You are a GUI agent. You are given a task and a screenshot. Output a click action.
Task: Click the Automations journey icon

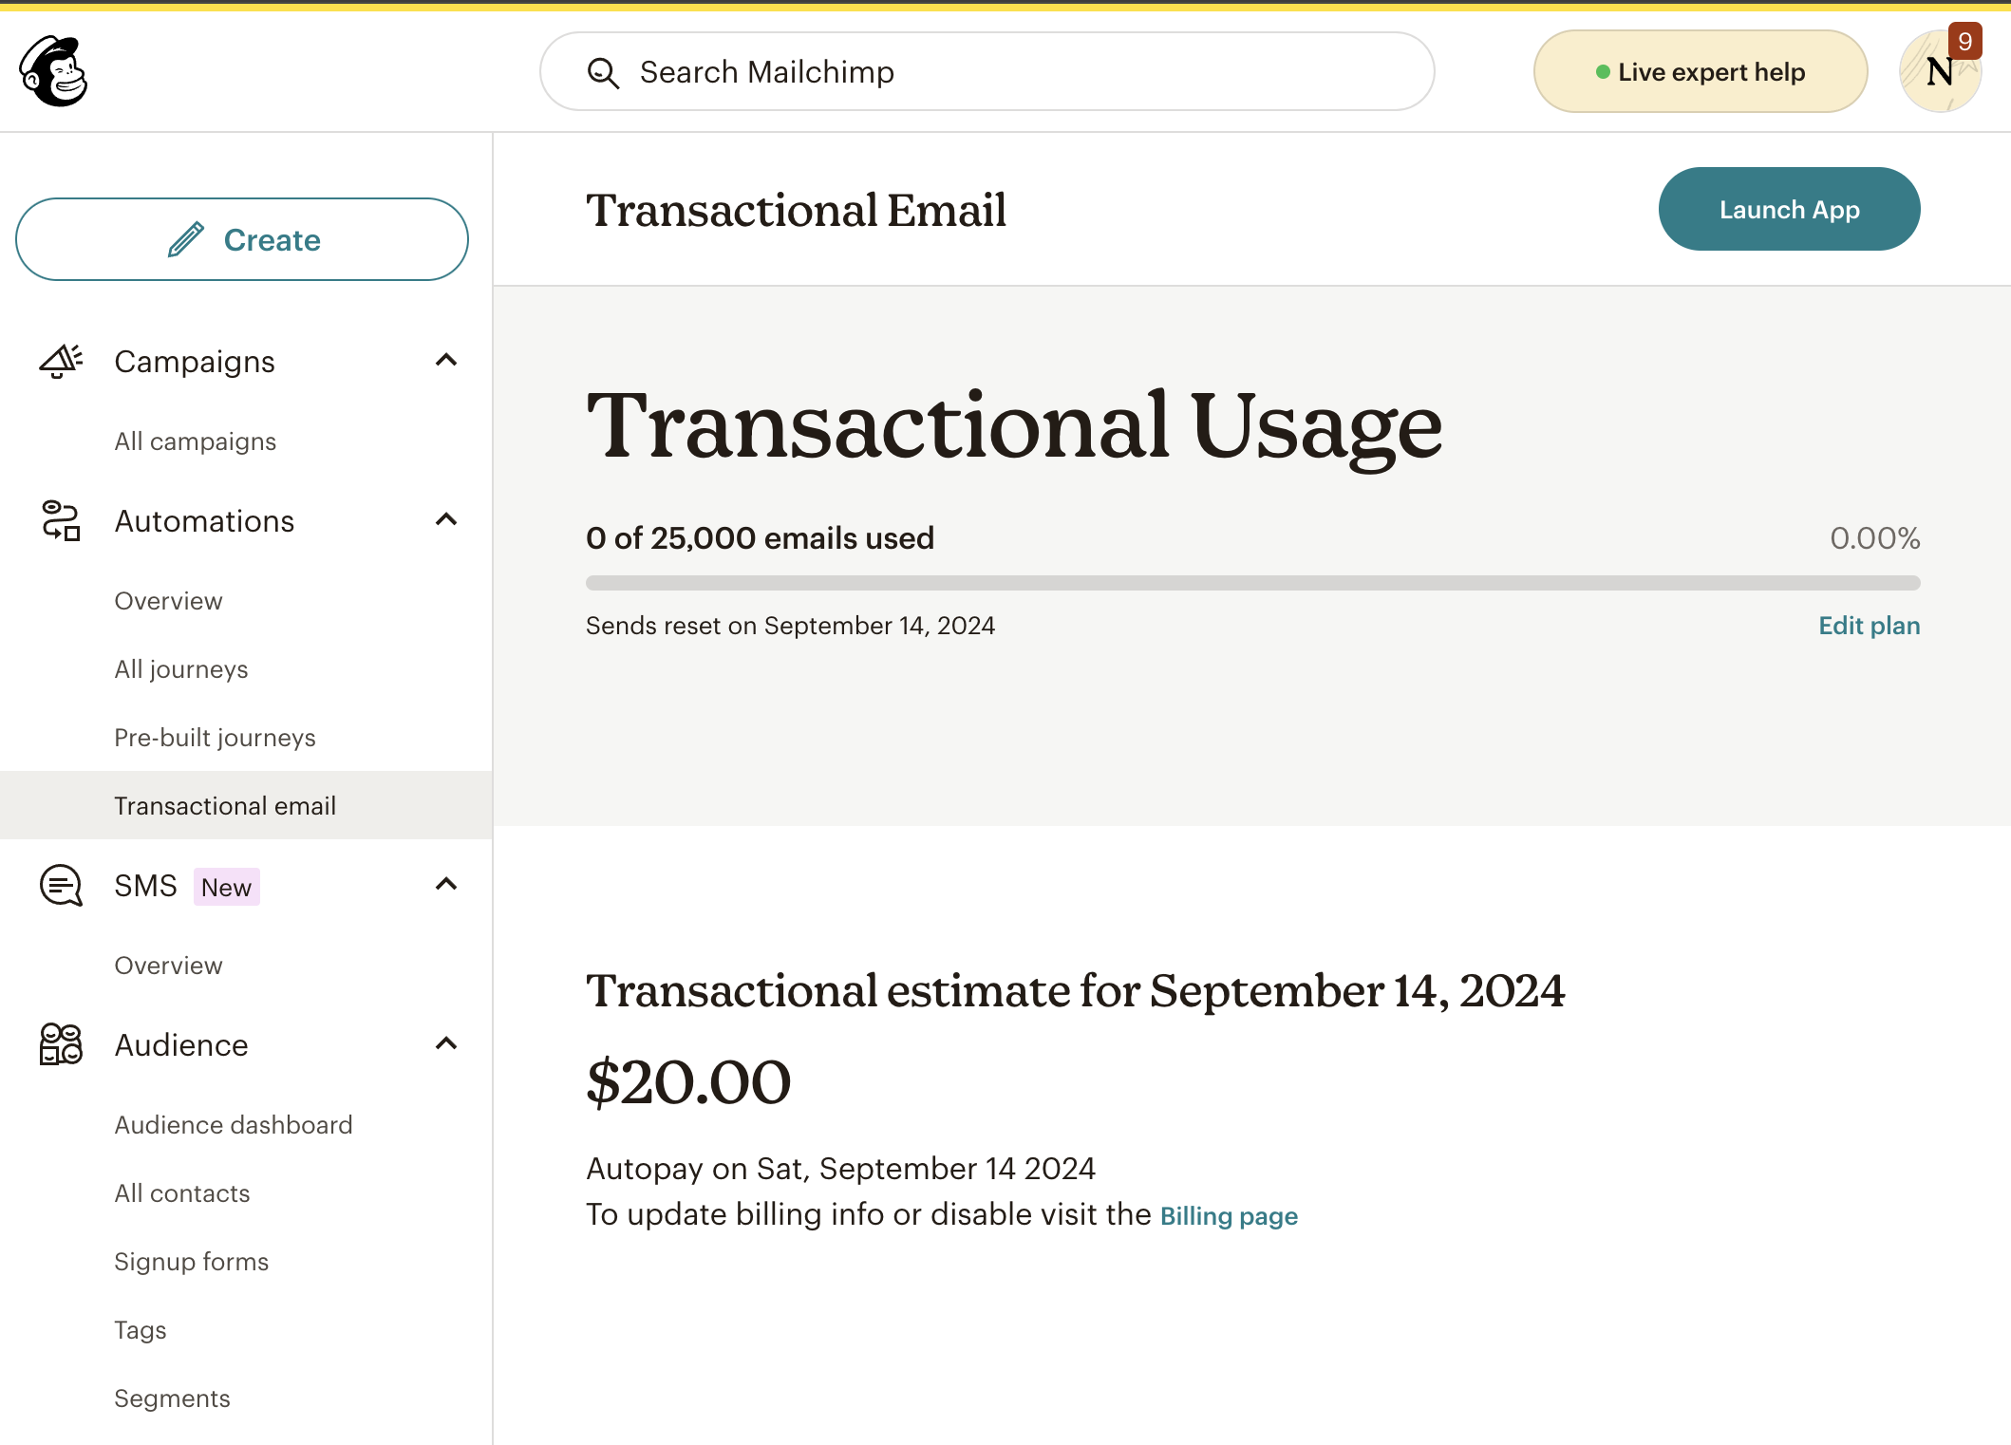[61, 521]
